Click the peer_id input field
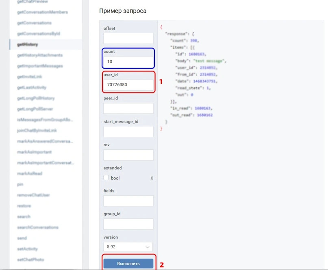The height and width of the screenshot is (270, 328). (128, 108)
